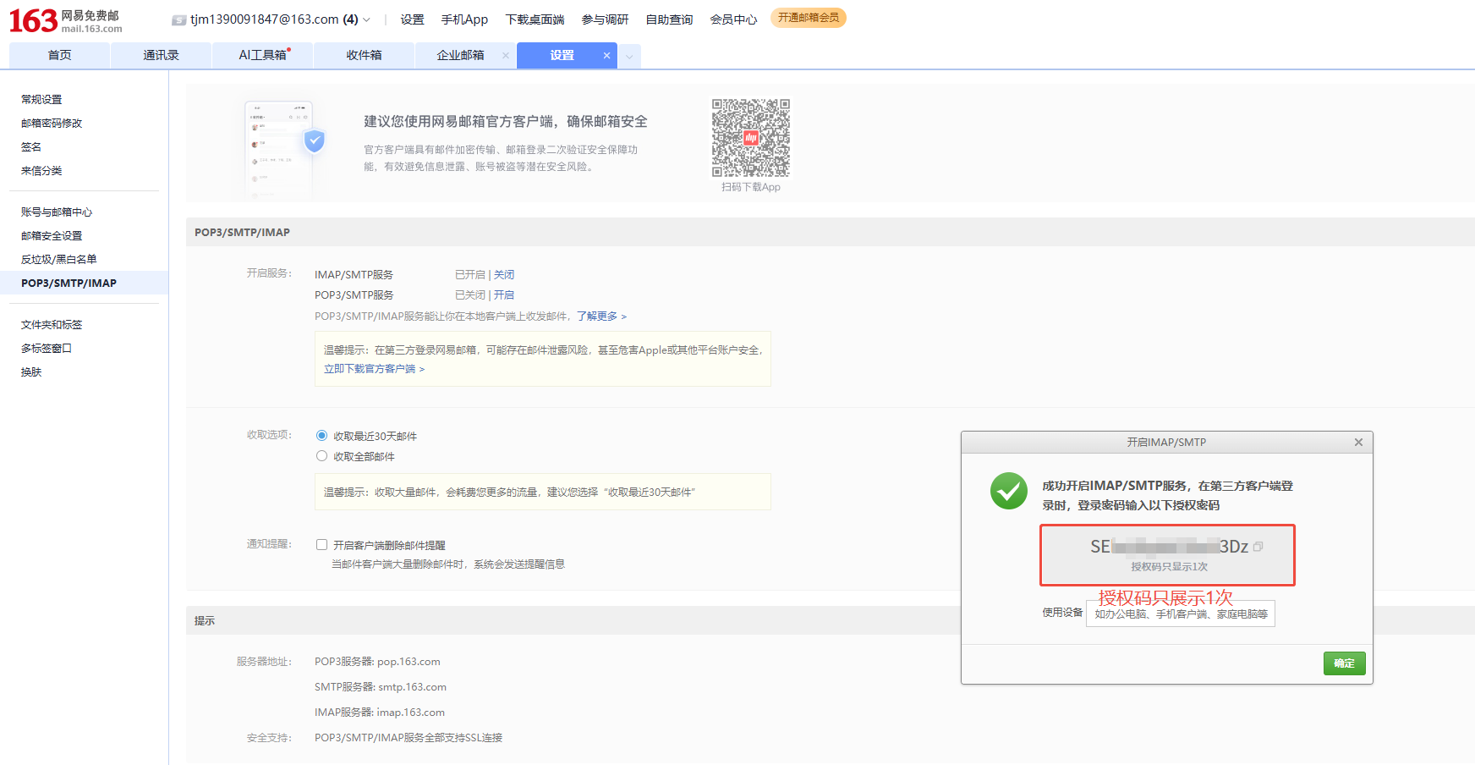This screenshot has height=765, width=1475.
Task: Copy the authorization code with the copy icon
Action: pyautogui.click(x=1258, y=547)
